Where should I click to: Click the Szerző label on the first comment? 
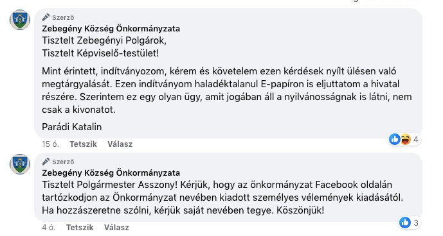pos(63,17)
